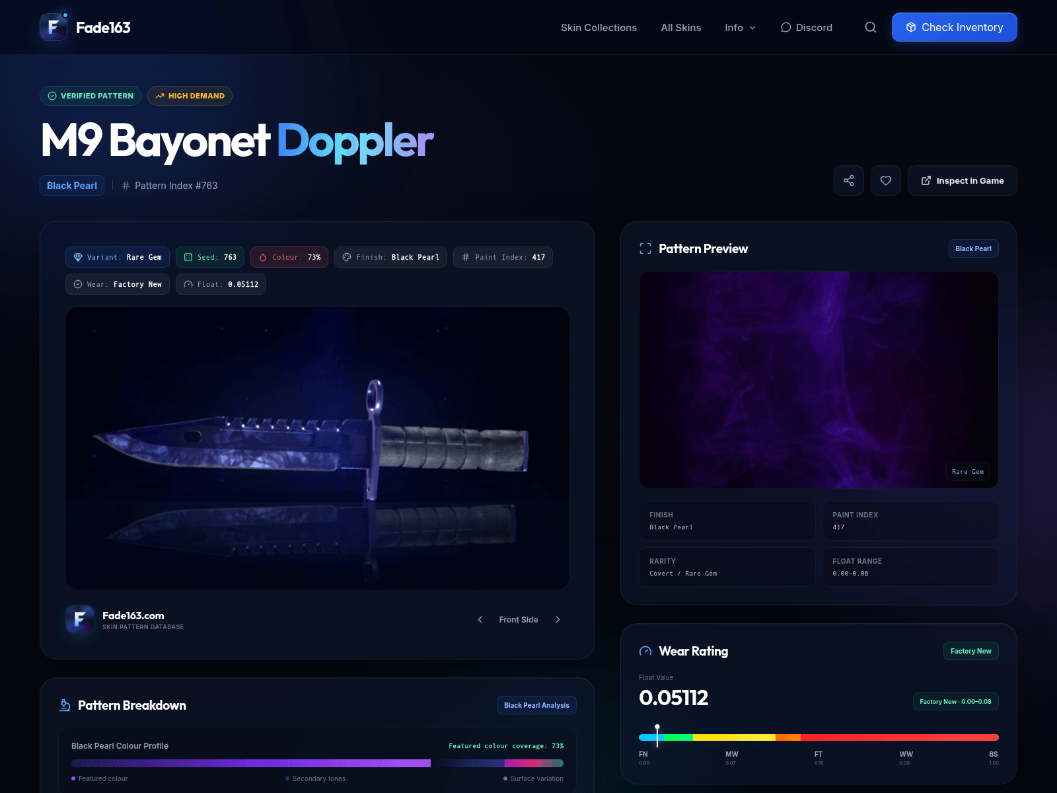Click the check icon in Wear chip
1057x793 pixels.
[x=78, y=284]
